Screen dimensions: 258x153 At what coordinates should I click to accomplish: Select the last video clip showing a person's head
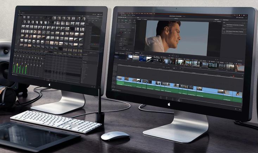click(238, 94)
